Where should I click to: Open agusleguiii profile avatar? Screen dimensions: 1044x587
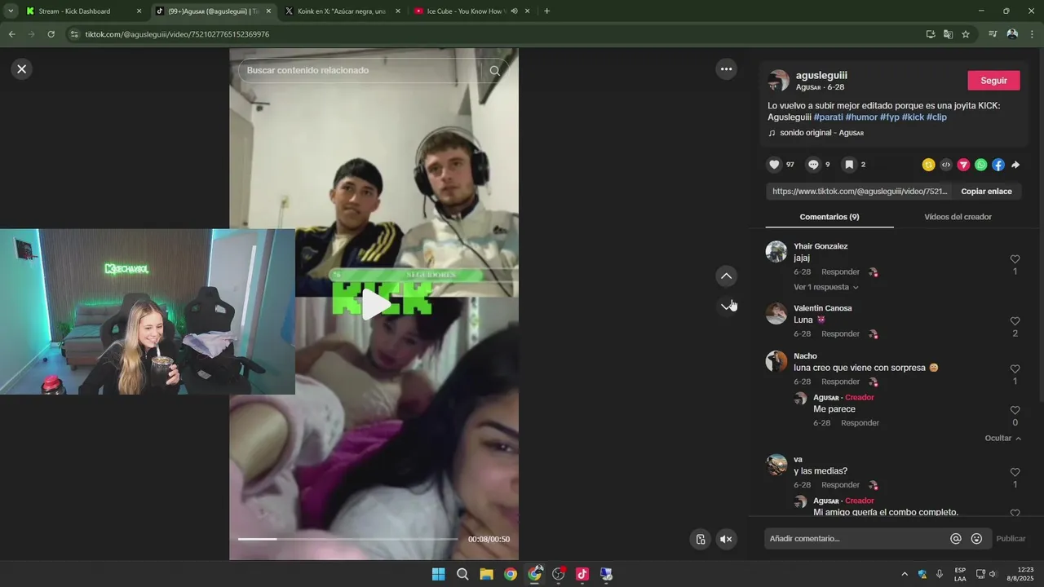coord(779,81)
